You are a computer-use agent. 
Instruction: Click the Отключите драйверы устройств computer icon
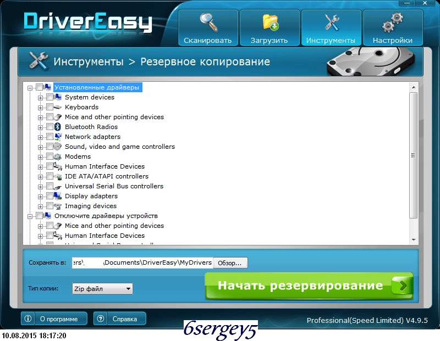coord(47,216)
